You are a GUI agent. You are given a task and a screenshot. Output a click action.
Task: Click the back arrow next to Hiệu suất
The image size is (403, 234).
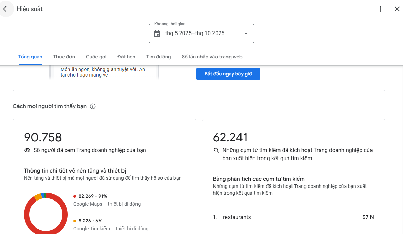pos(6,9)
